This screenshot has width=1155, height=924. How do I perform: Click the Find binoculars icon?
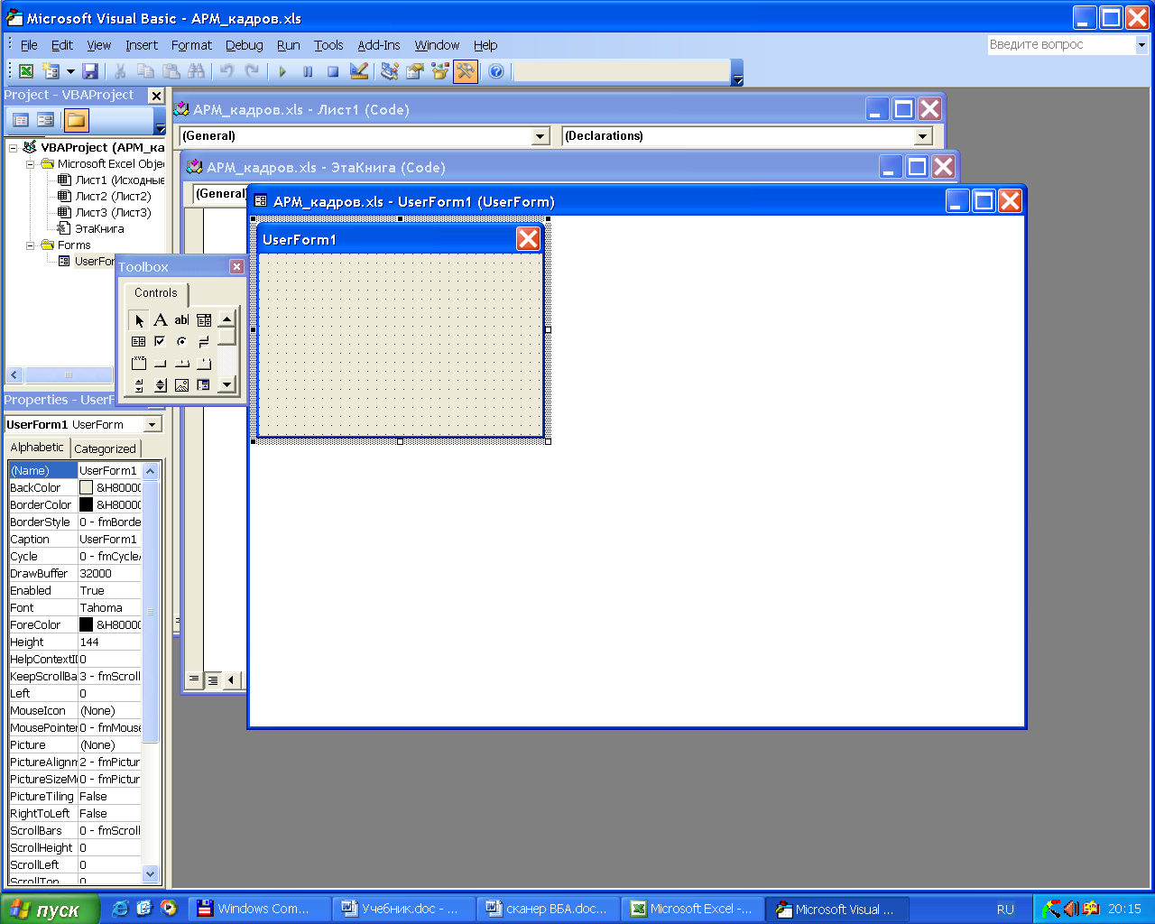[196, 71]
